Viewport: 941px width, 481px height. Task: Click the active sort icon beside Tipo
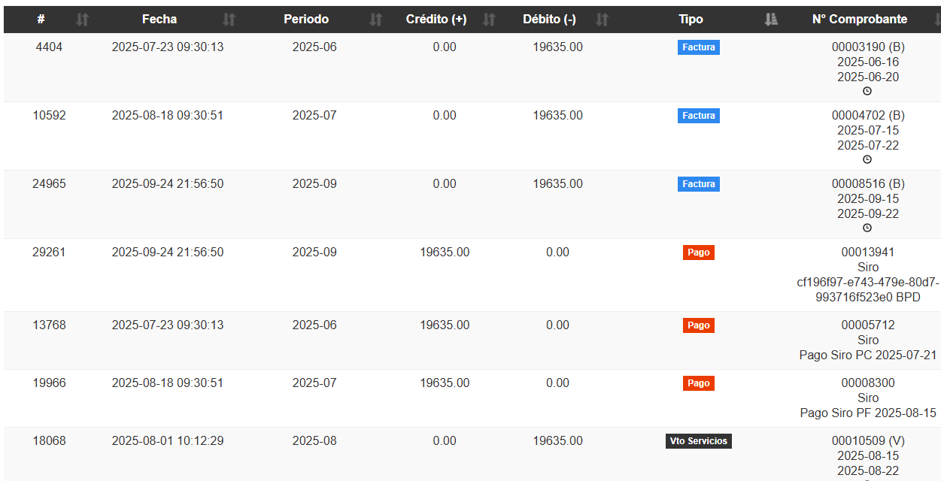click(x=770, y=20)
